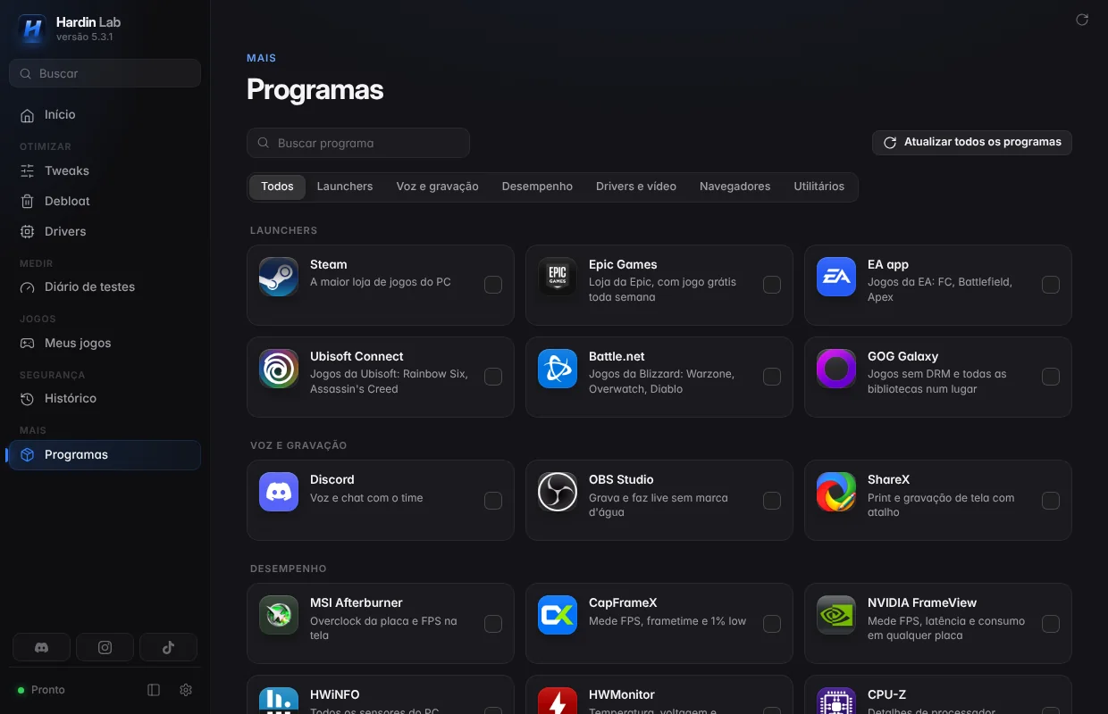Select Programas in the sidebar
1108x714 pixels.
(105, 455)
